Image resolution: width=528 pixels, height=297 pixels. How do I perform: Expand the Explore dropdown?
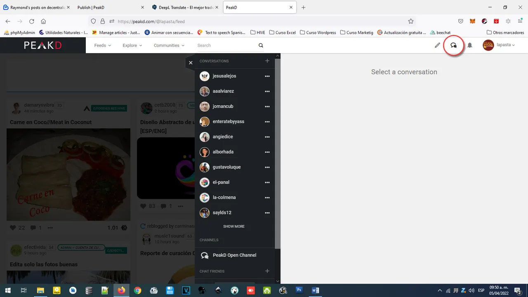pyautogui.click(x=132, y=45)
